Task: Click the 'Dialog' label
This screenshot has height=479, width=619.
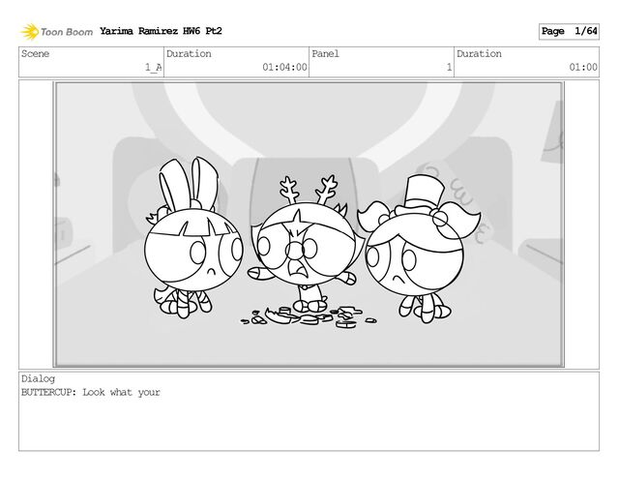Action: (x=38, y=379)
